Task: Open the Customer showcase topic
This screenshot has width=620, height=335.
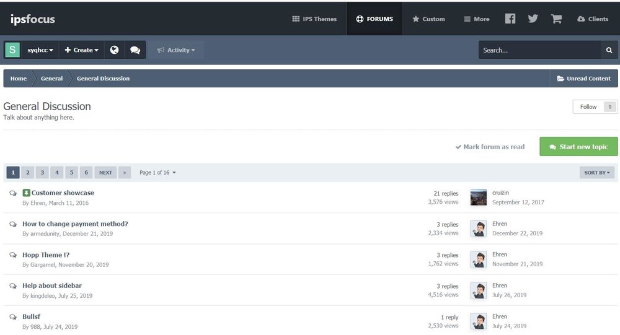Action: tap(63, 193)
